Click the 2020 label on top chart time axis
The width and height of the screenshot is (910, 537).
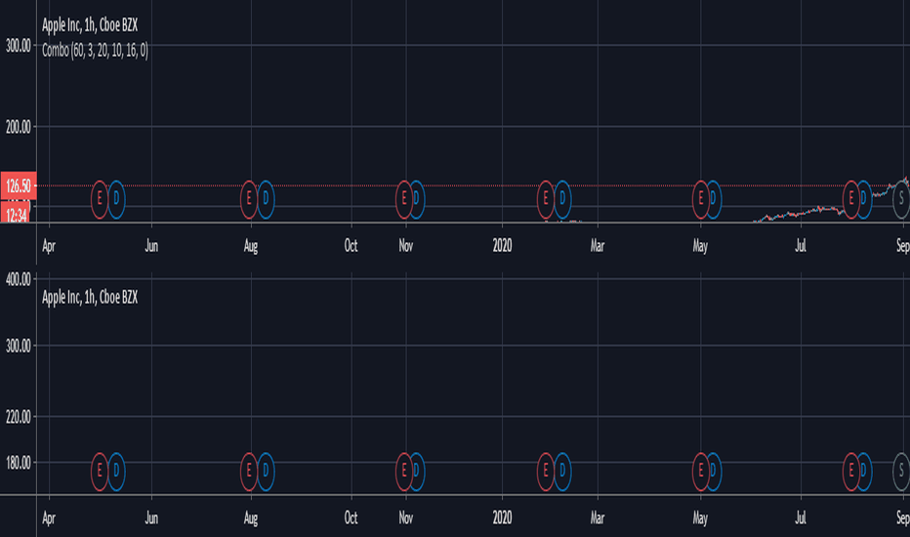tap(503, 246)
